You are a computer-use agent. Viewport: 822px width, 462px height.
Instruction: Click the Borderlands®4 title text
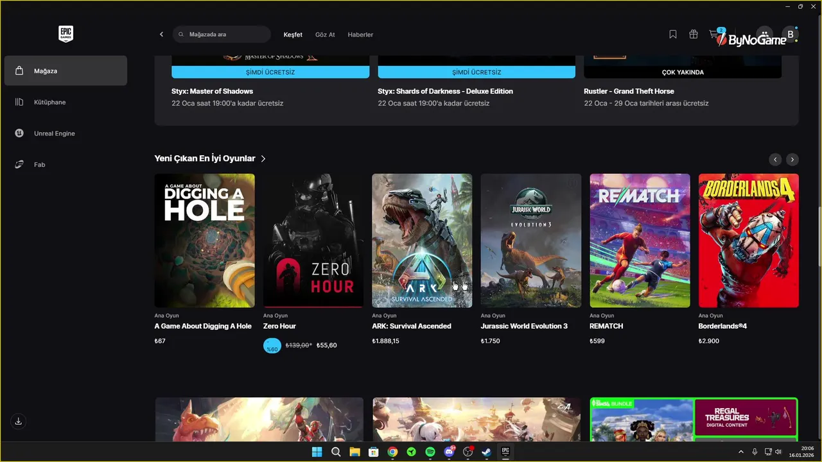tap(722, 326)
